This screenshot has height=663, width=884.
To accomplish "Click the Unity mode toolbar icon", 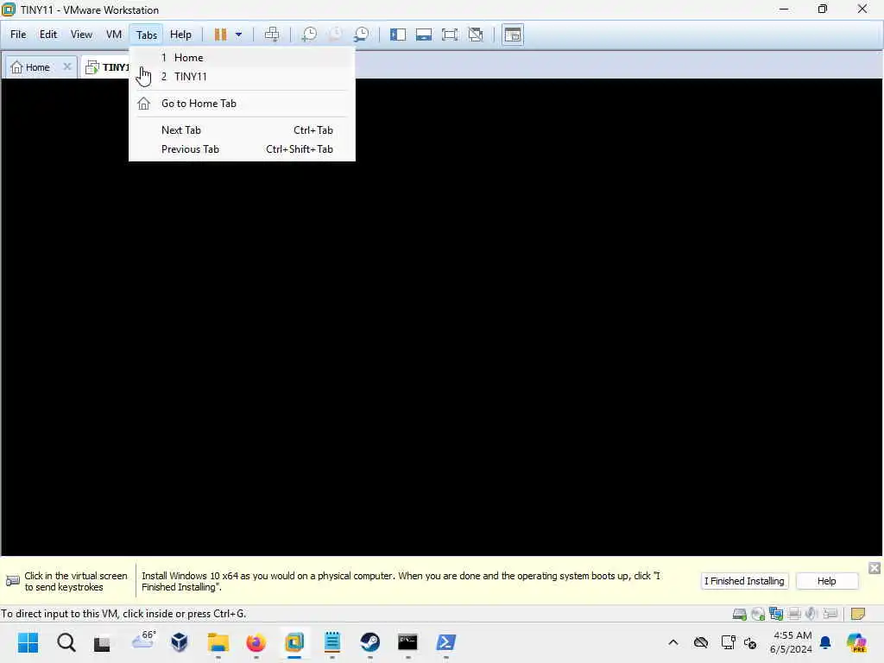I will click(x=476, y=35).
